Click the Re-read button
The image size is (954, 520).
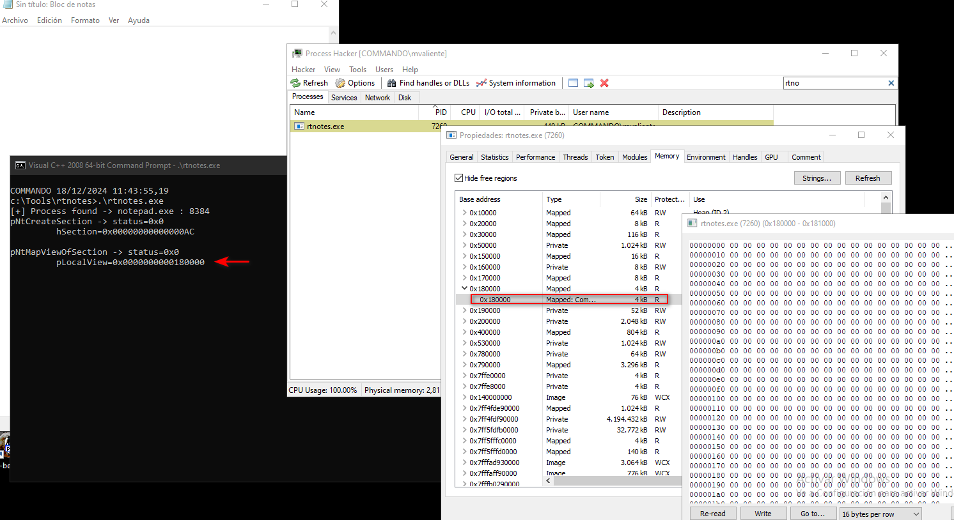point(713,514)
